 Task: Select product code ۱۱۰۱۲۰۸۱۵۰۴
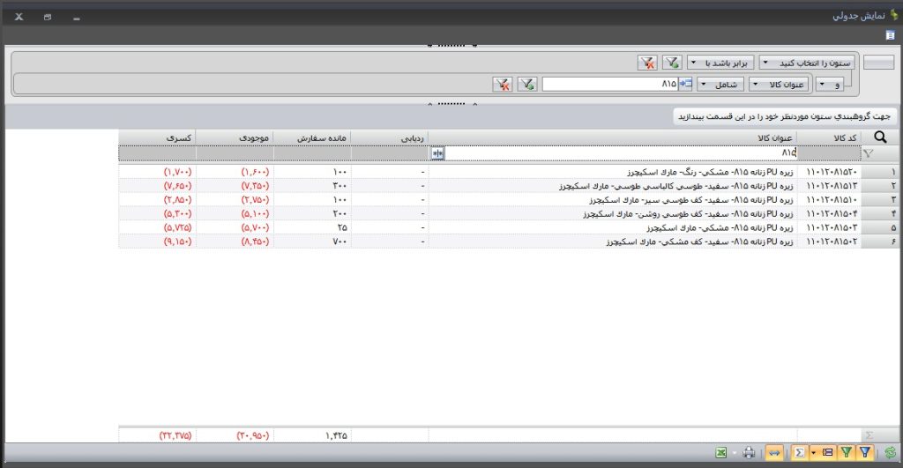(x=832, y=213)
